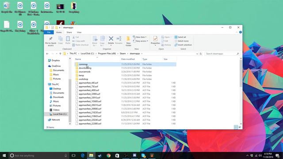
Task: Open Dropbox in navigation pane
Action: pos(54,61)
